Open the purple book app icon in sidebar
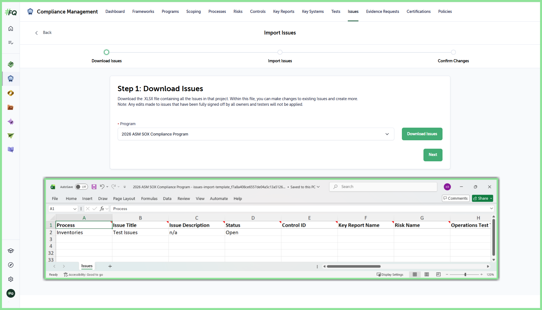Viewport: 542px width, 310px height. coord(11,150)
